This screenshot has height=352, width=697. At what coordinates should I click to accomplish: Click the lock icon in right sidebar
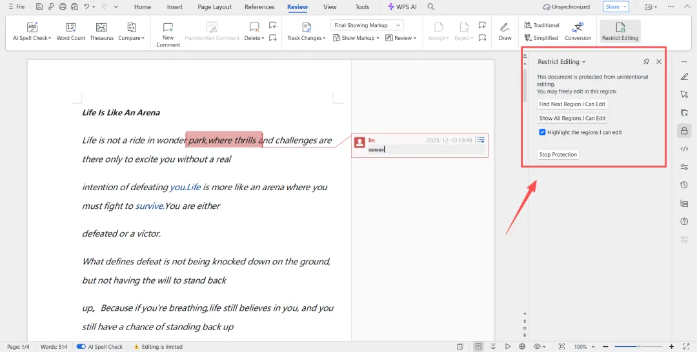684,130
